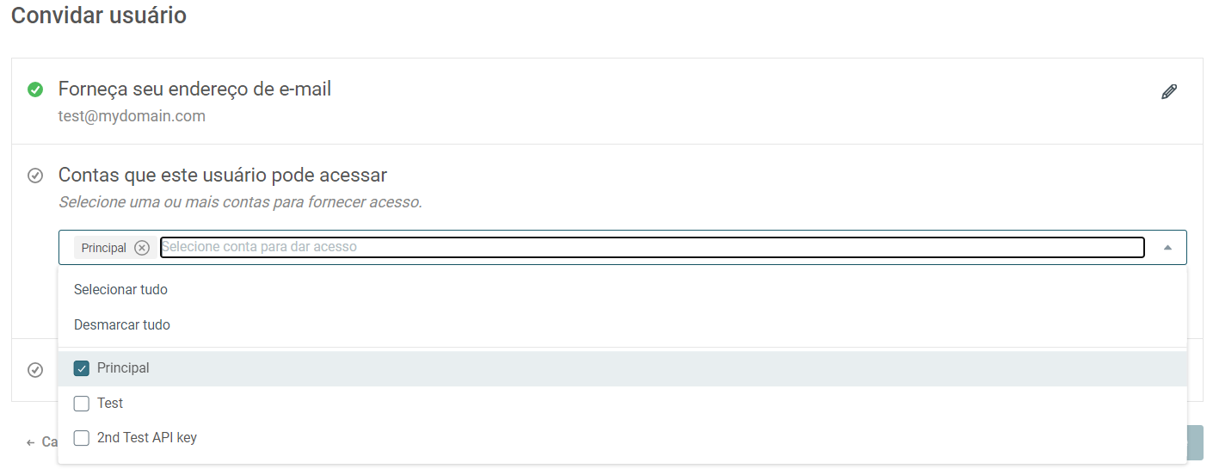Select the 2nd Test API key option

[x=623, y=438]
